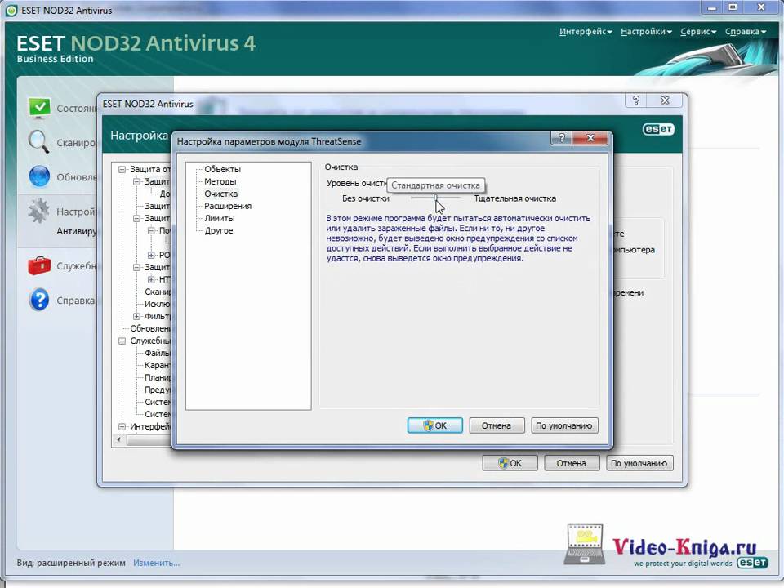784x588 pixels.
Task: Click the update globe icon
Action: point(39,176)
